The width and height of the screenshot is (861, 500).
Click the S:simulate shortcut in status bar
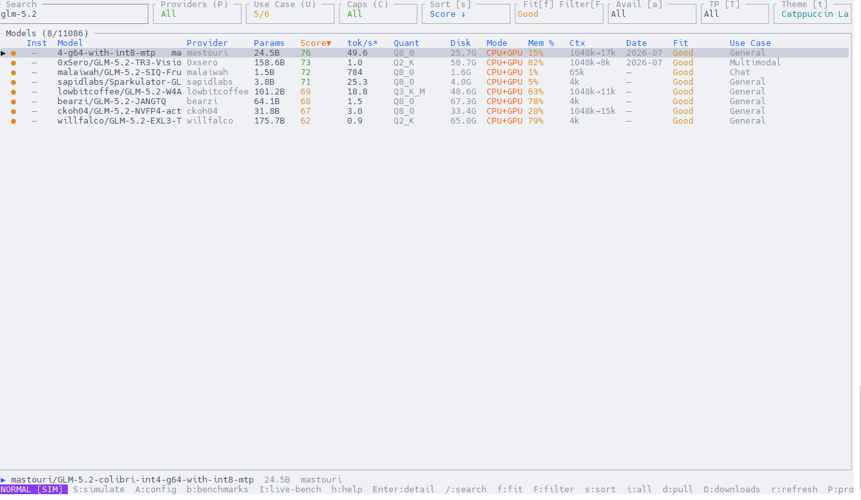99,490
